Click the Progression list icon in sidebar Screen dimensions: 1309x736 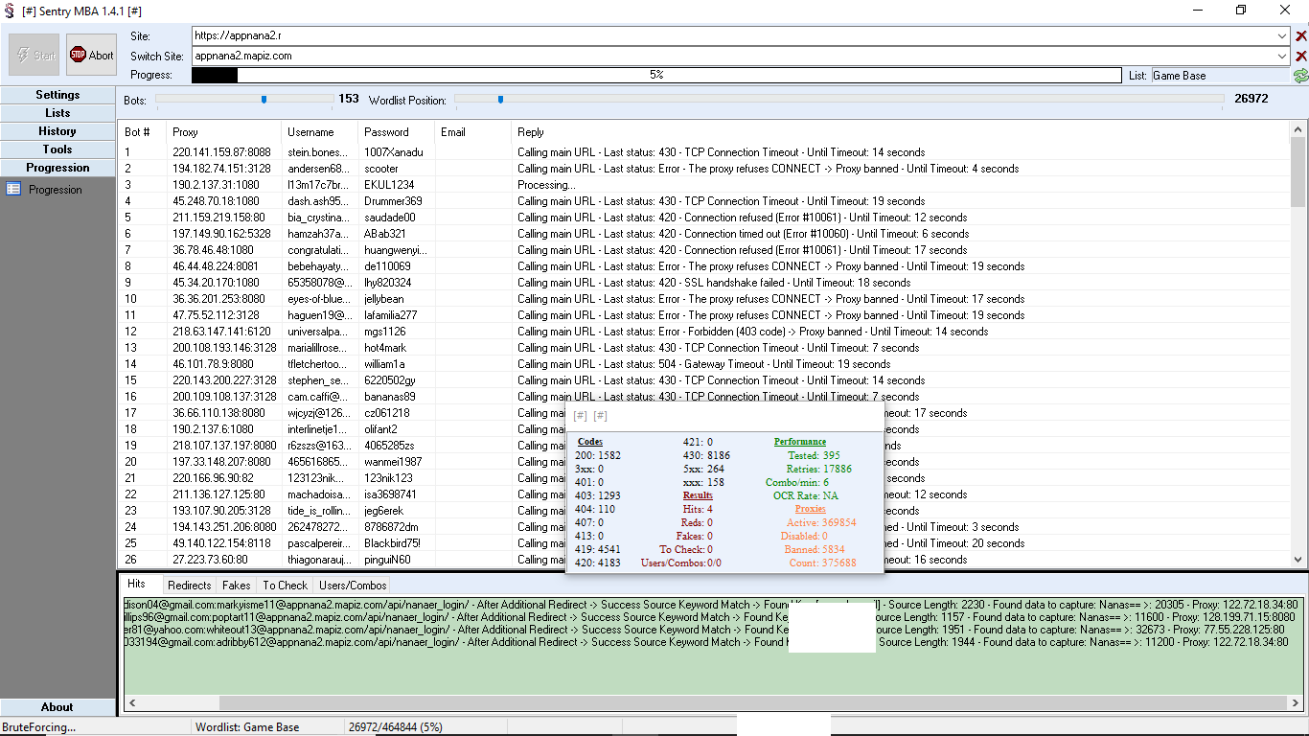(13, 190)
